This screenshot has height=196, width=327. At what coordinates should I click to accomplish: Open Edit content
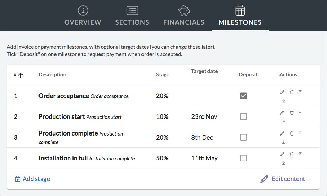tap(283, 179)
